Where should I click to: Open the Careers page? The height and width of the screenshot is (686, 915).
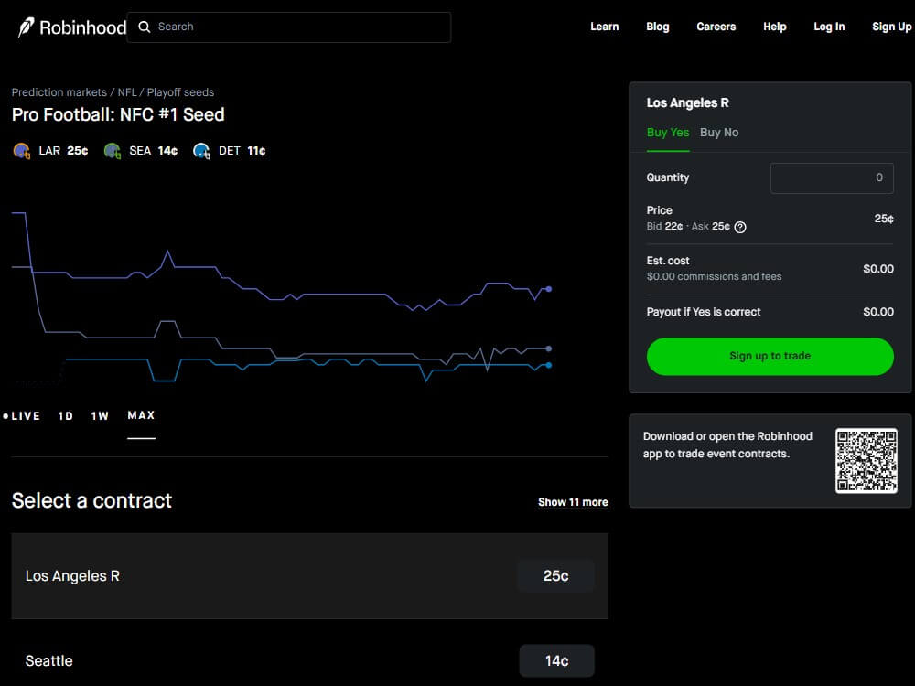(x=716, y=27)
